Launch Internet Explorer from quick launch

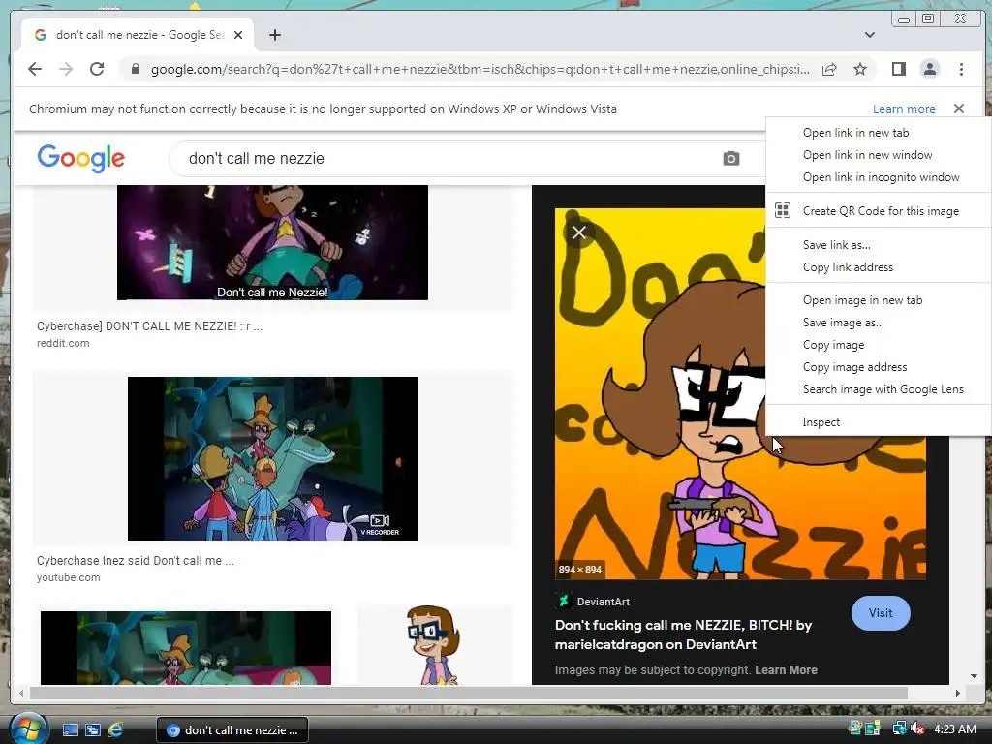click(115, 730)
